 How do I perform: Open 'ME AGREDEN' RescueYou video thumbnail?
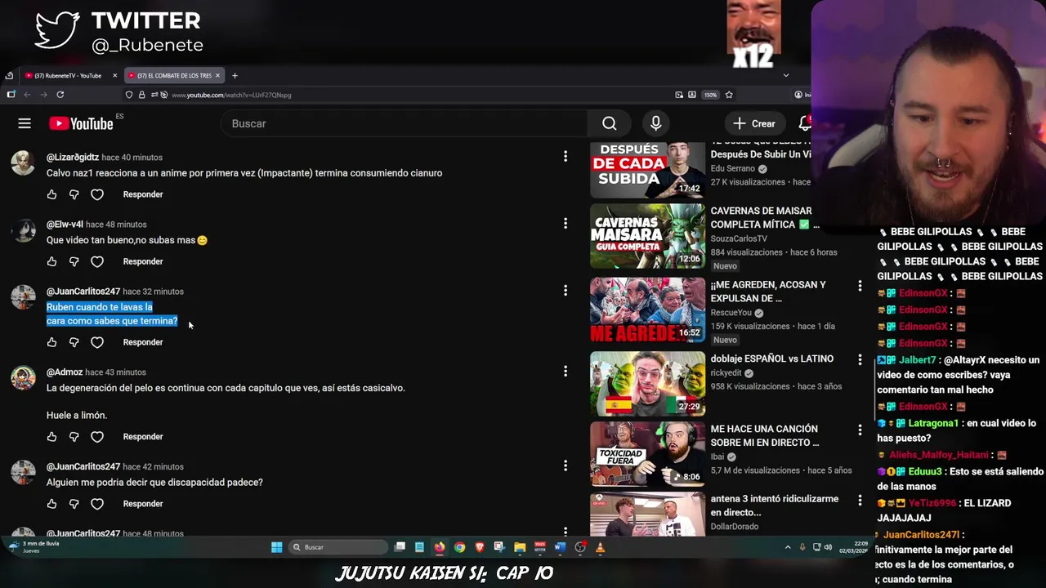[x=647, y=310]
